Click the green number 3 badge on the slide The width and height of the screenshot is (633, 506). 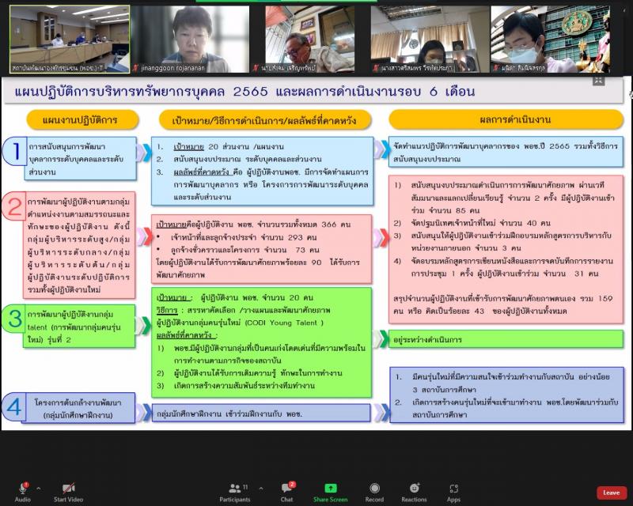pos(14,319)
